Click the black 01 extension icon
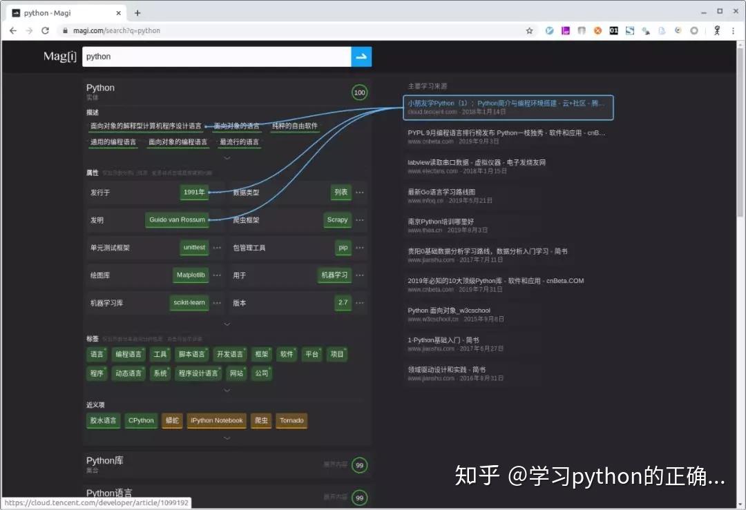 (x=614, y=31)
